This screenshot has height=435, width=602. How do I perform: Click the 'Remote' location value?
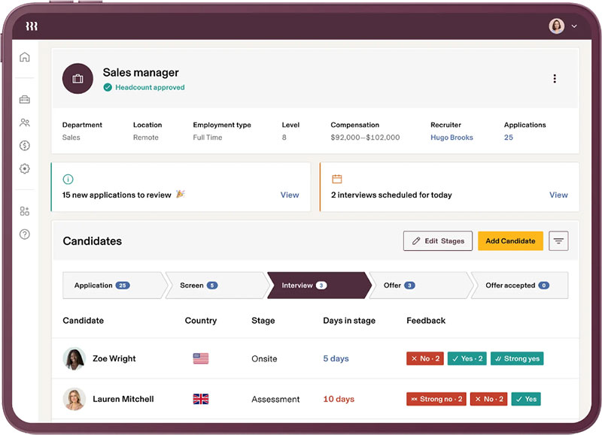pos(145,137)
